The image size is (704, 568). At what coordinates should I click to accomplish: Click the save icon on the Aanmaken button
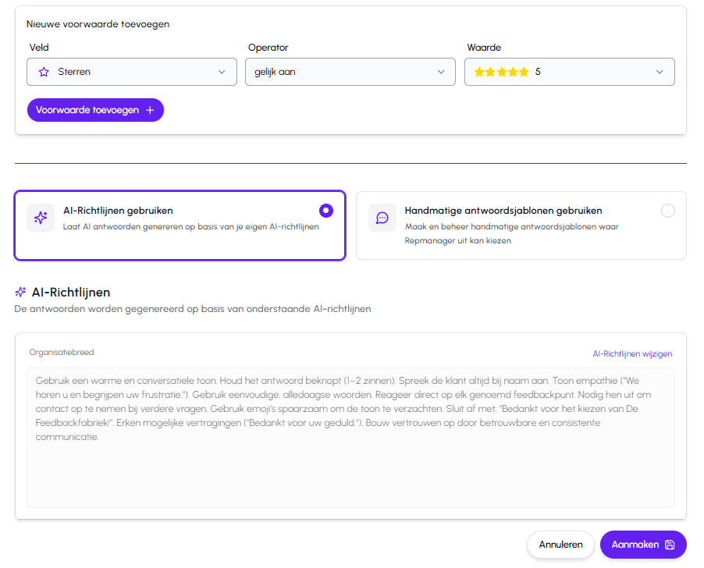[670, 545]
